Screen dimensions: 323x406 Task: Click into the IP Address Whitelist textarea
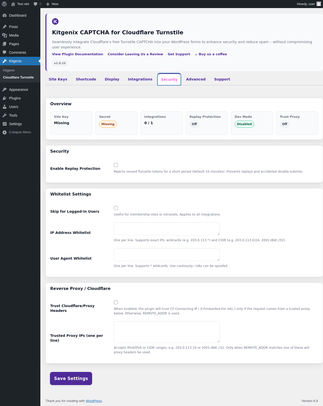pyautogui.click(x=167, y=229)
